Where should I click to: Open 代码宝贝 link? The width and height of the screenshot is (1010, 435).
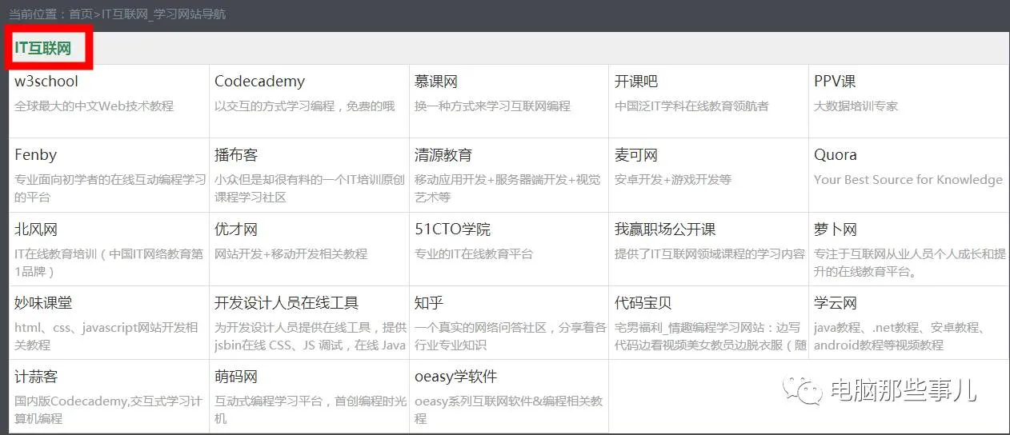tap(643, 302)
